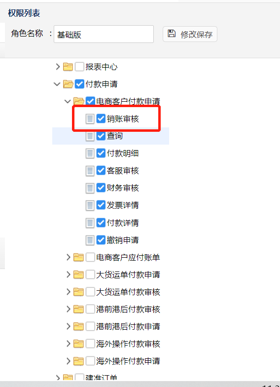The width and height of the screenshot is (280, 387).
Task: Uncheck the 财务审核 checkbox
Action: click(101, 188)
